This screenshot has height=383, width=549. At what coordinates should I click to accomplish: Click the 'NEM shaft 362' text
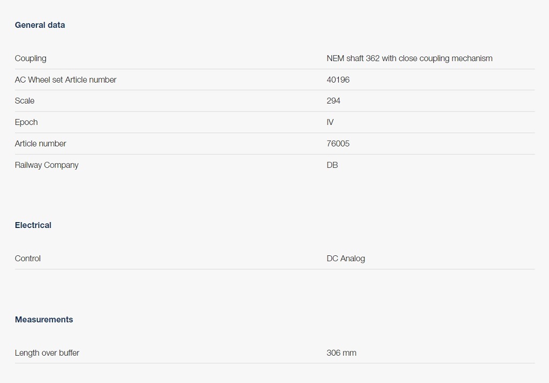[x=353, y=58]
